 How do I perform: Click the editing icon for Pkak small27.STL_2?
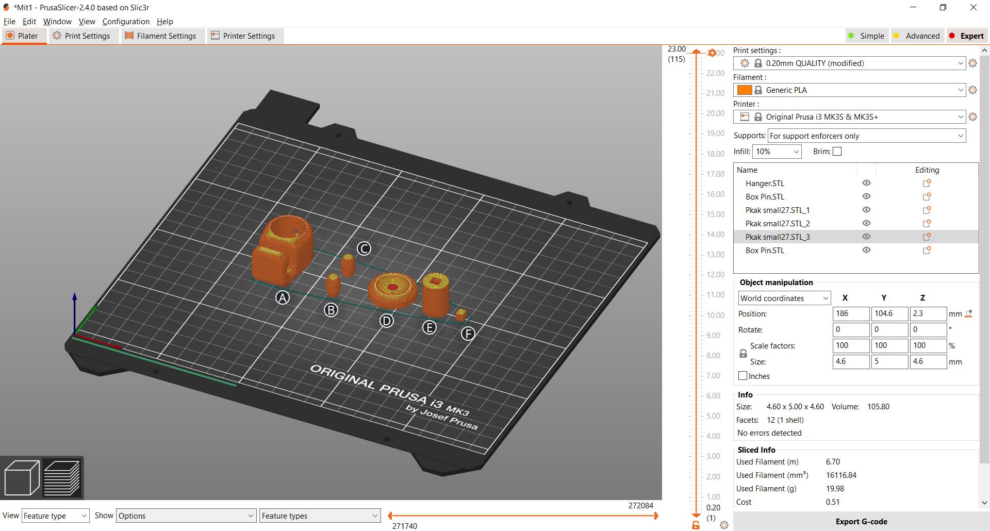927,224
